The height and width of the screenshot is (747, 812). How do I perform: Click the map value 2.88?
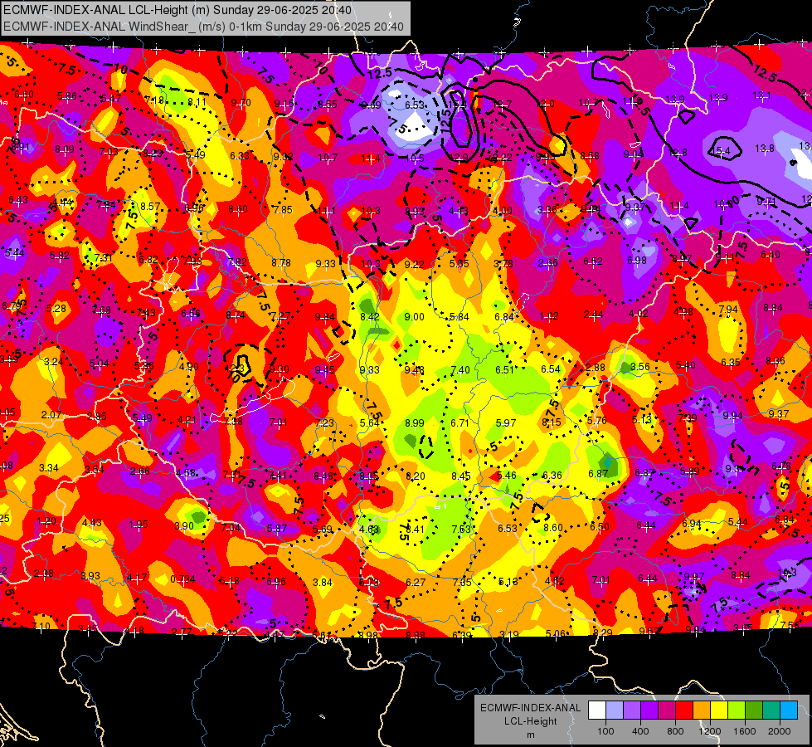(x=596, y=368)
